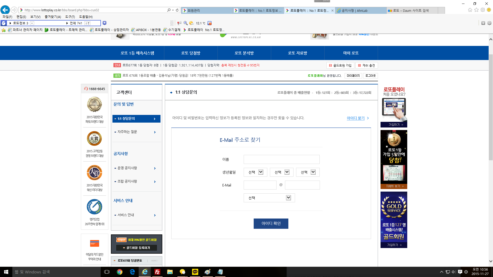
Task: Open the birth month 선택 dropdown
Action: 281,172
